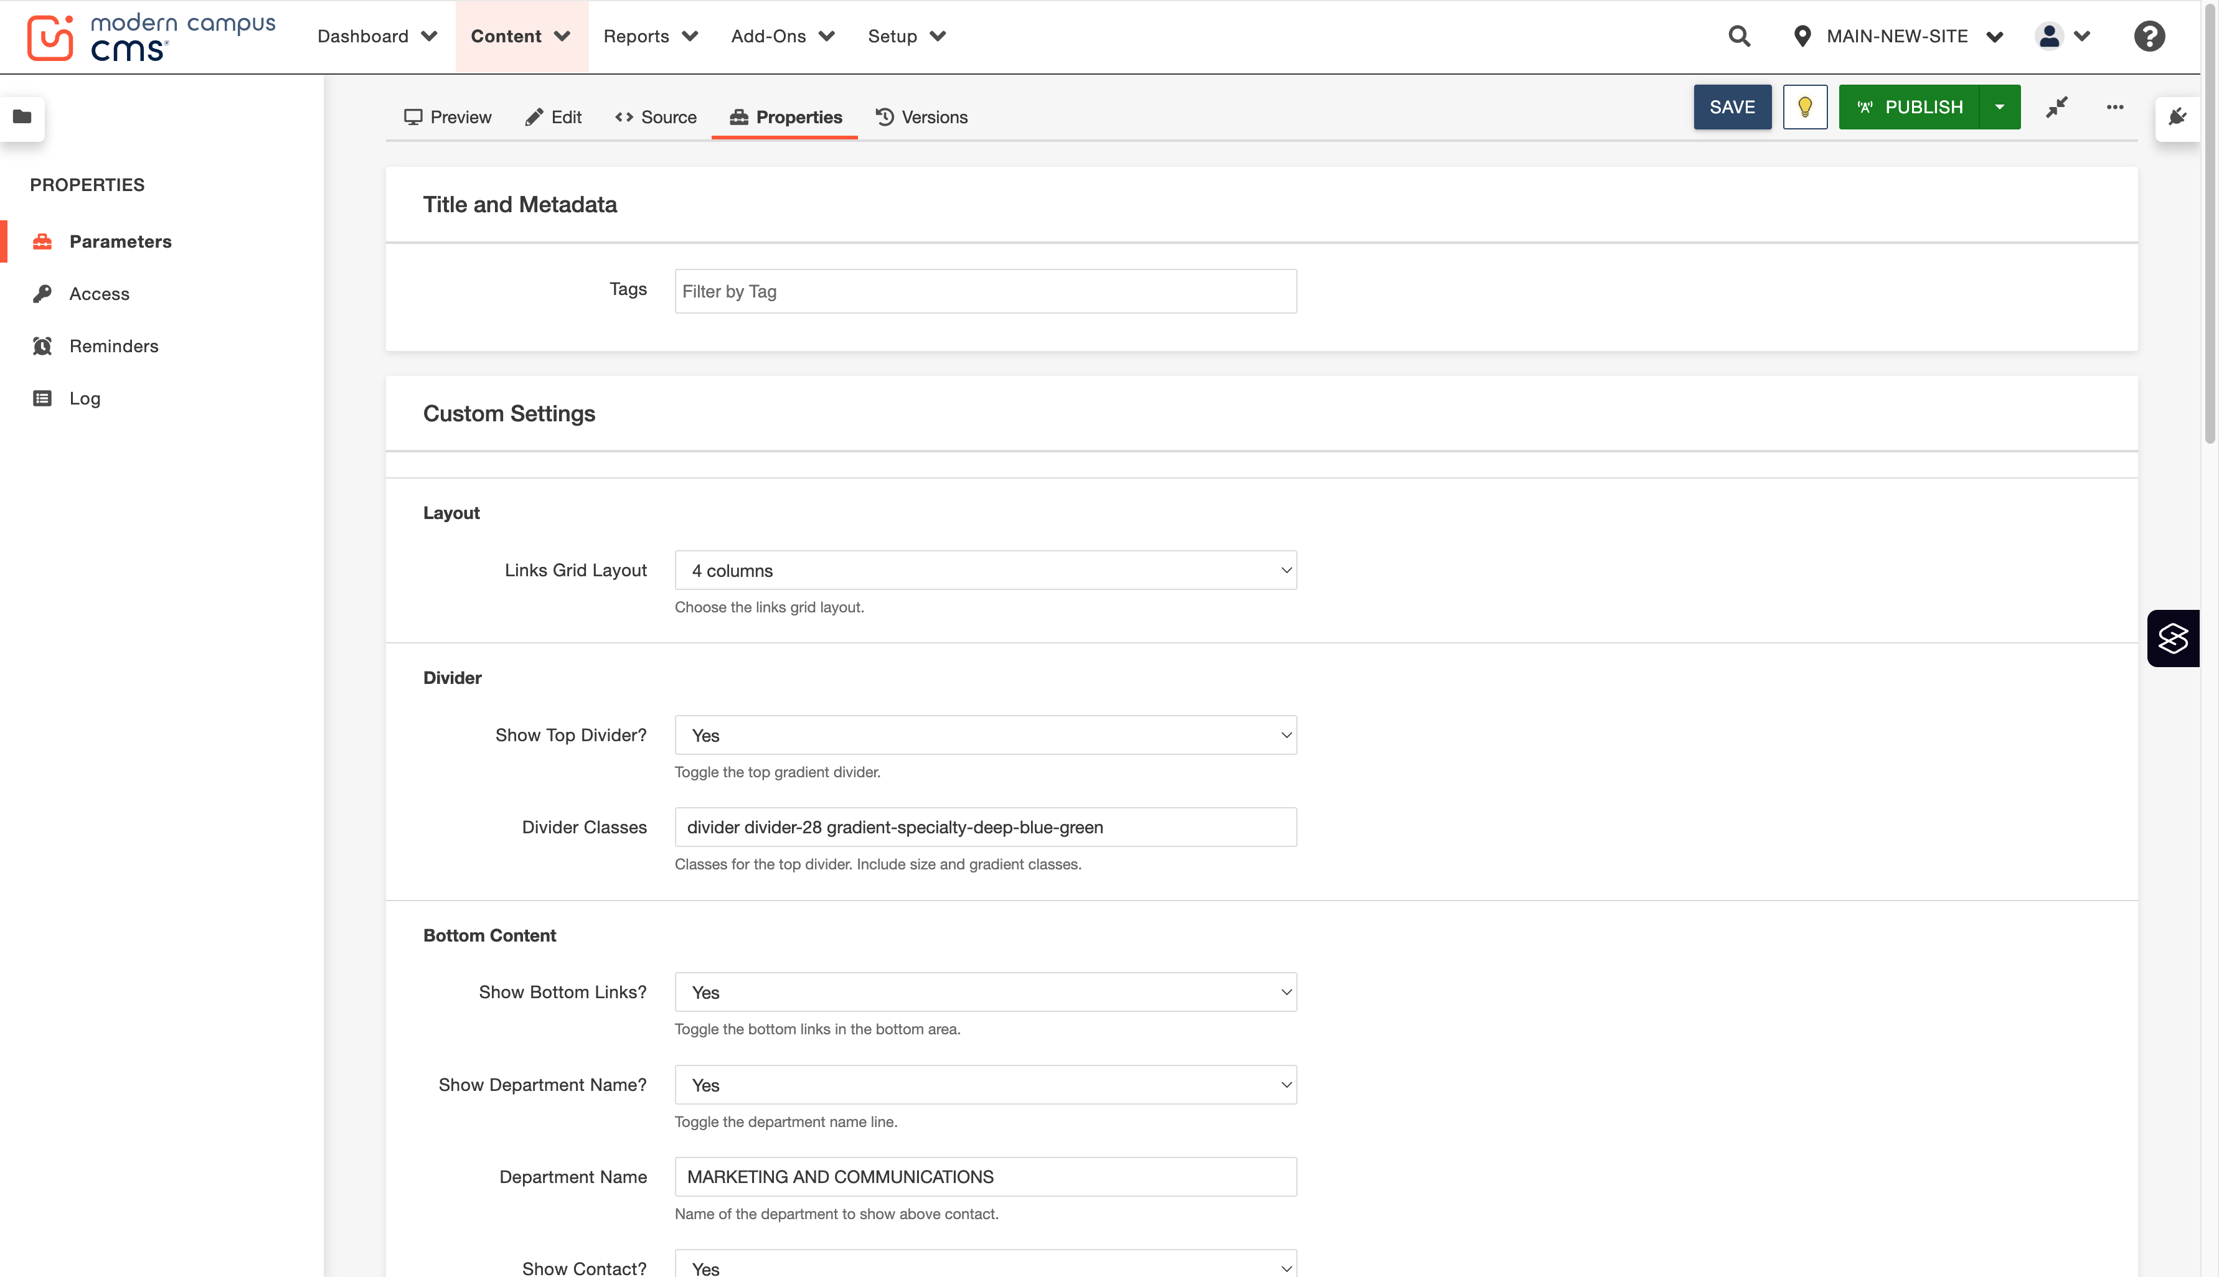Screen dimensions: 2219x1277
Task: Click the Log list icon
Action: 42,398
